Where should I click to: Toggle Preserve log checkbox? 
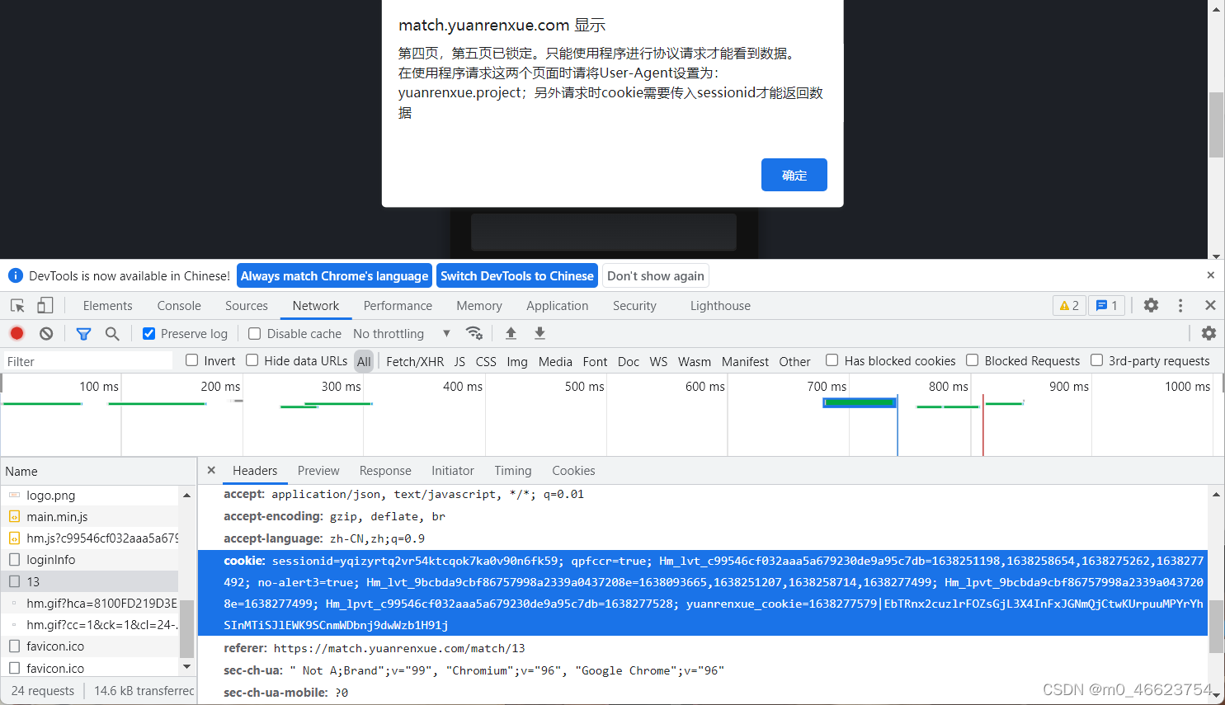click(x=149, y=333)
